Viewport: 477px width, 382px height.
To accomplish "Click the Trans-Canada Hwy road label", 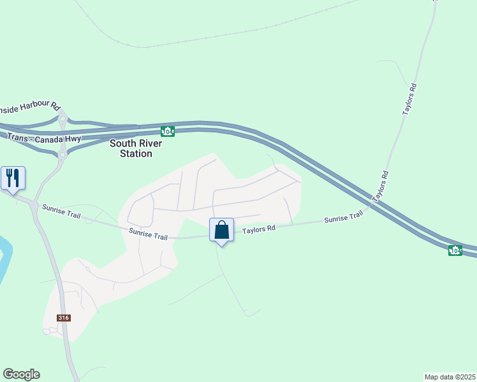I will coord(44,138).
